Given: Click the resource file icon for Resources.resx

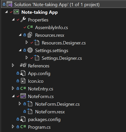Looking at the screenshot, I should point(30,35).
